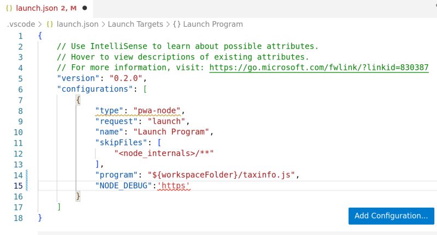Click the Add Configuration button
Image resolution: width=437 pixels, height=235 pixels.
[x=391, y=216]
